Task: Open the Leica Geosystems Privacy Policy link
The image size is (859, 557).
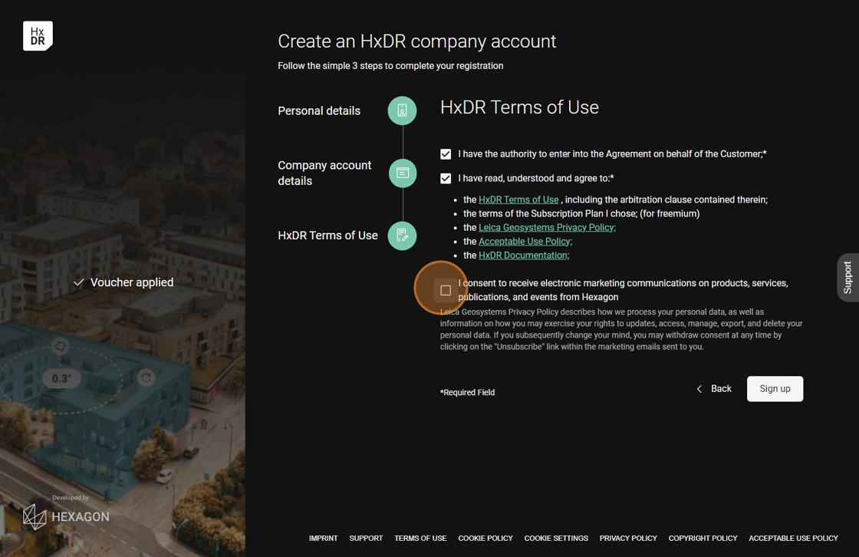Action: pos(547,228)
